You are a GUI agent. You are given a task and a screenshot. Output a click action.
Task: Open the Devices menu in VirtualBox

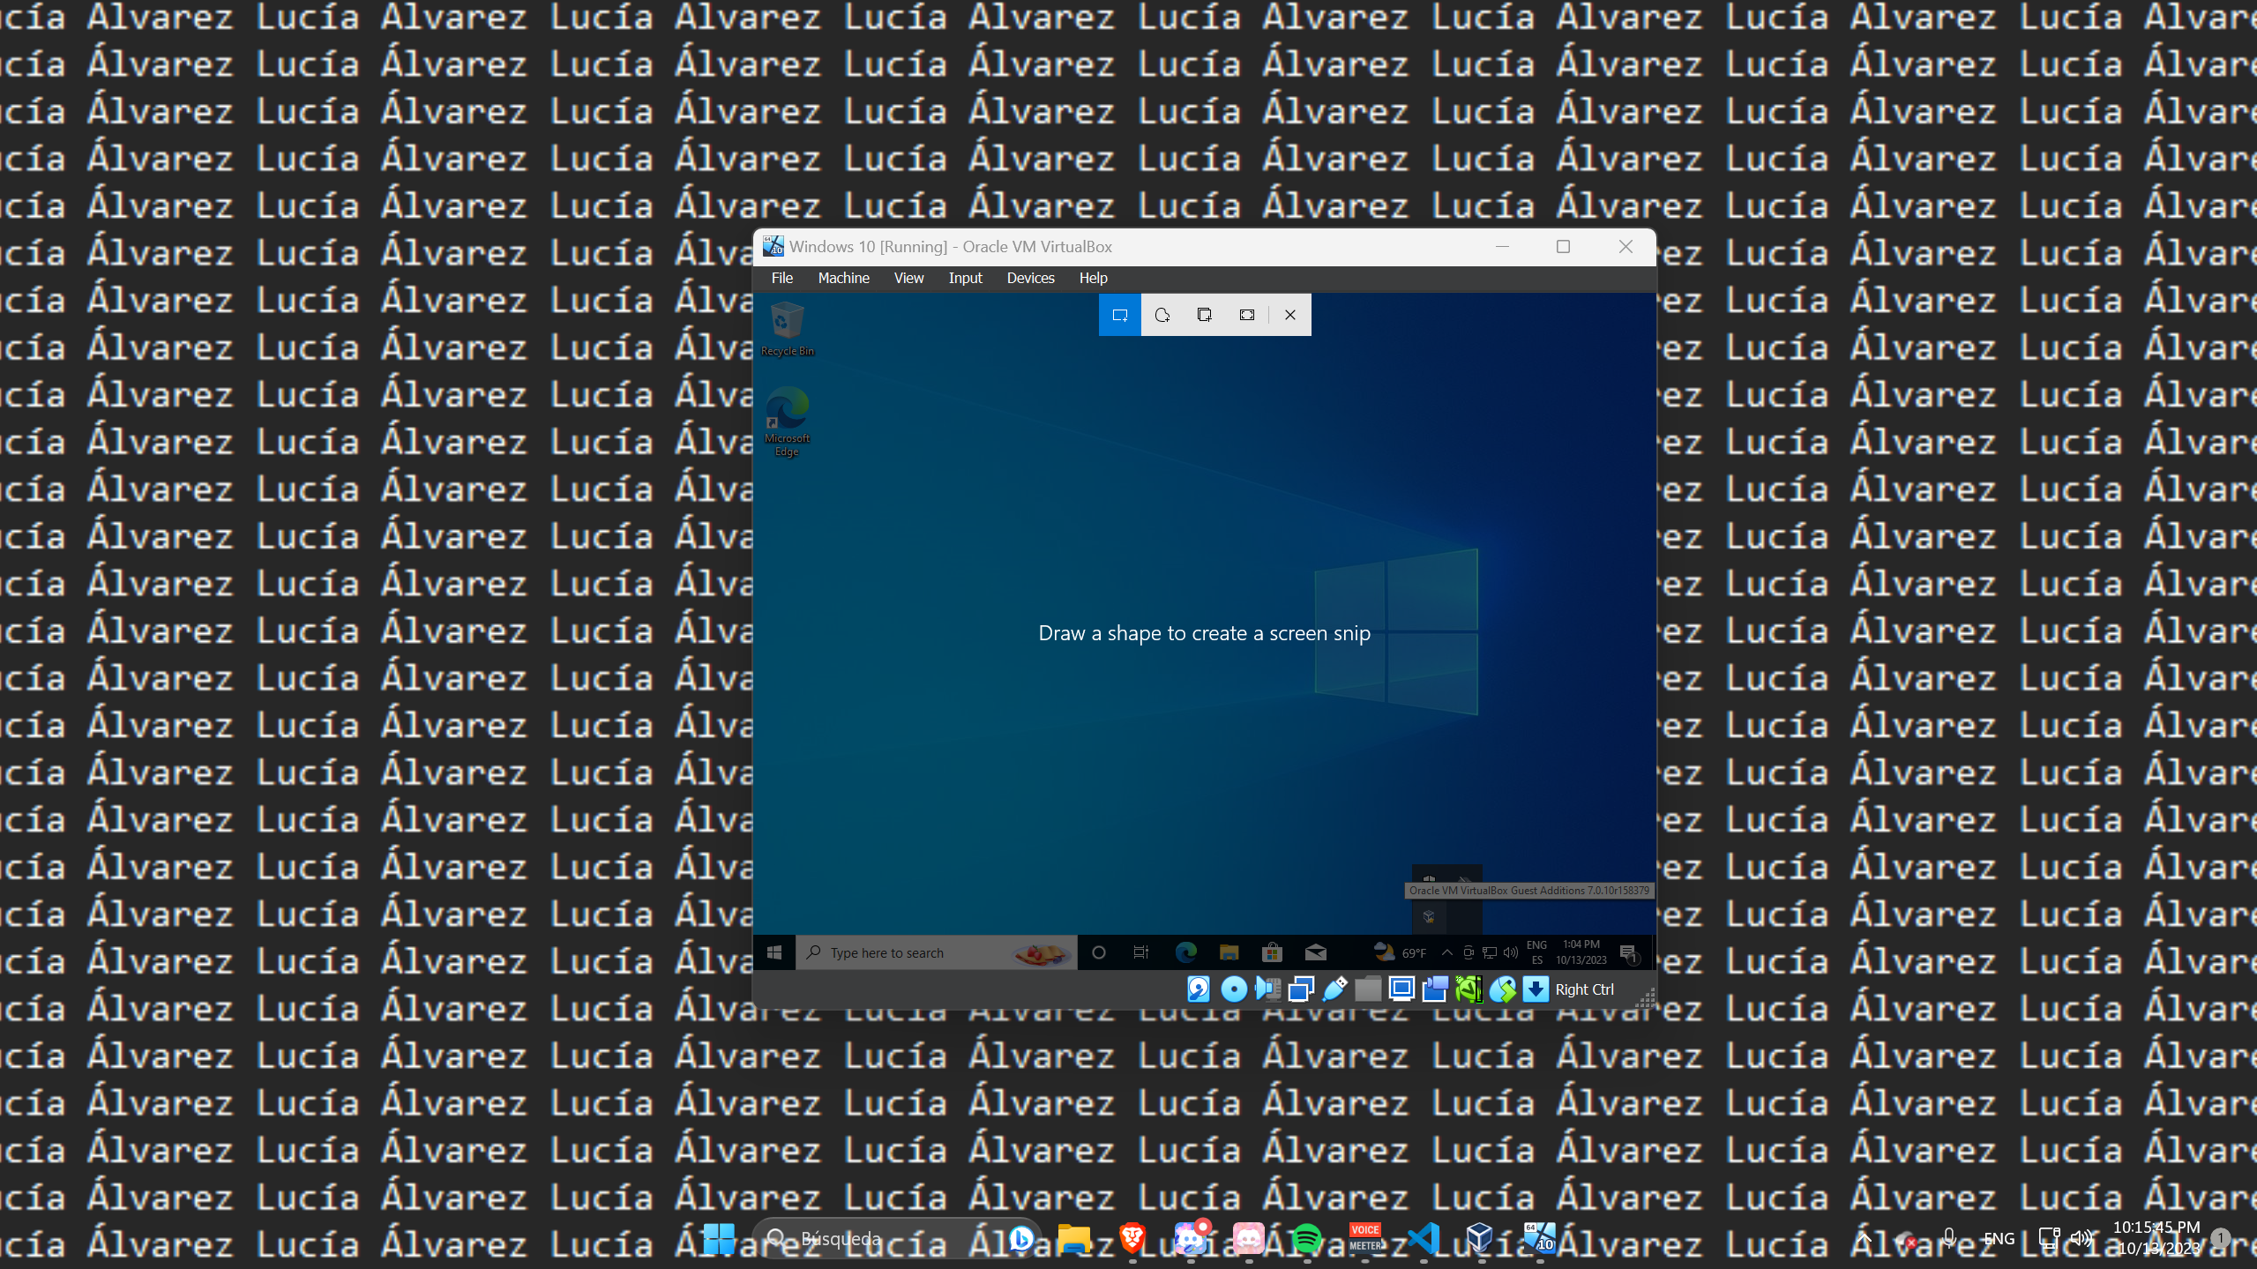click(x=1029, y=278)
